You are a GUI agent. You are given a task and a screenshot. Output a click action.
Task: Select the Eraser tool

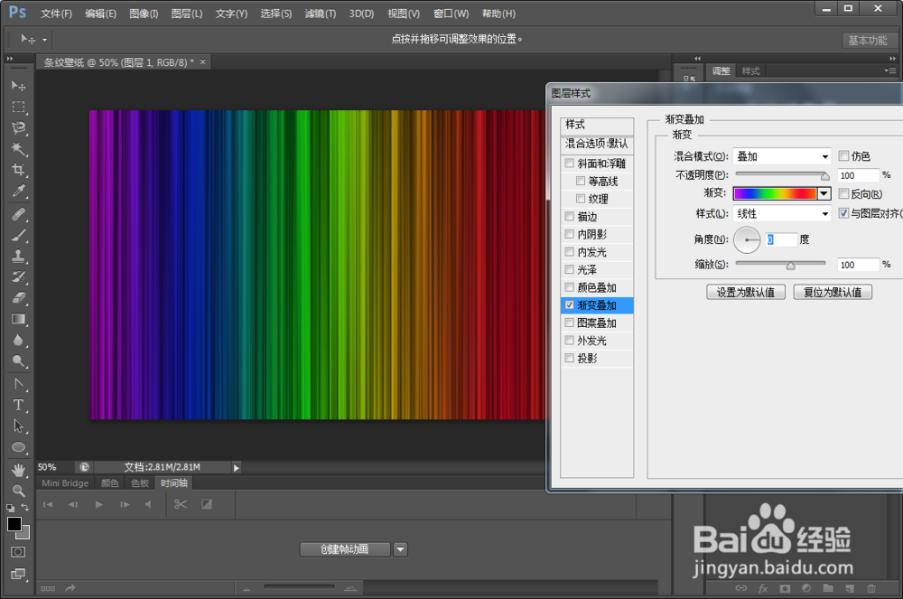18,298
